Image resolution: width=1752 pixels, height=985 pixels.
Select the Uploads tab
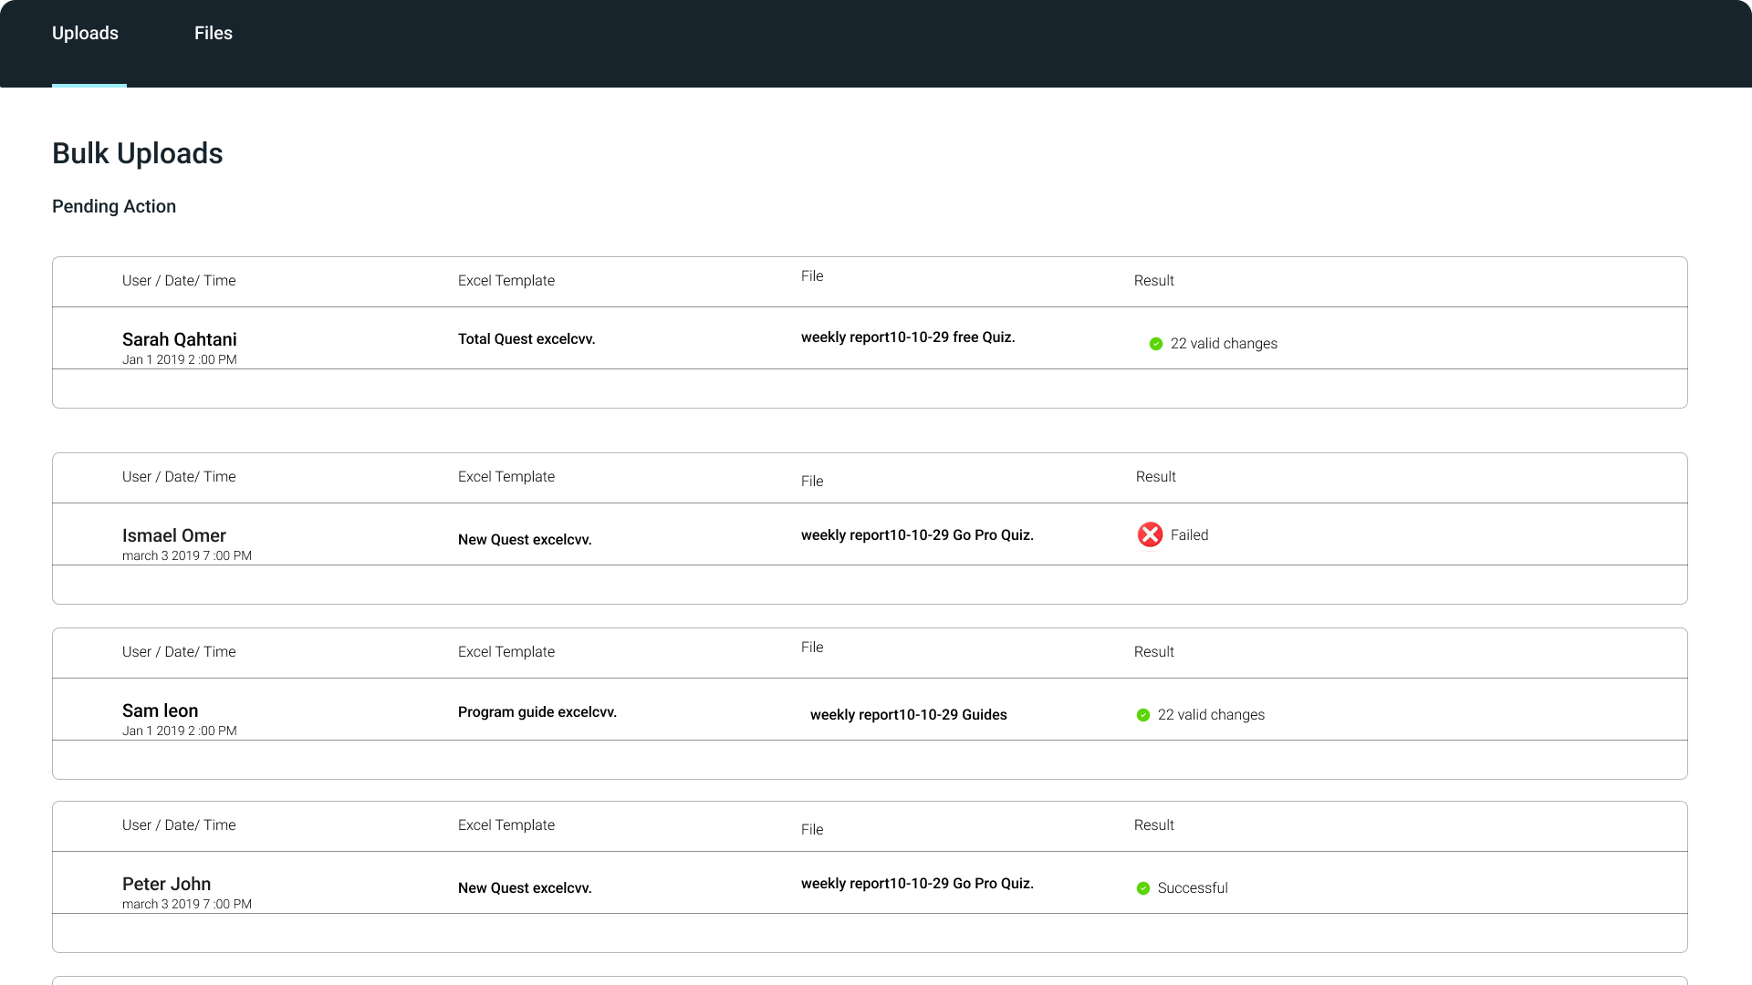85,33
